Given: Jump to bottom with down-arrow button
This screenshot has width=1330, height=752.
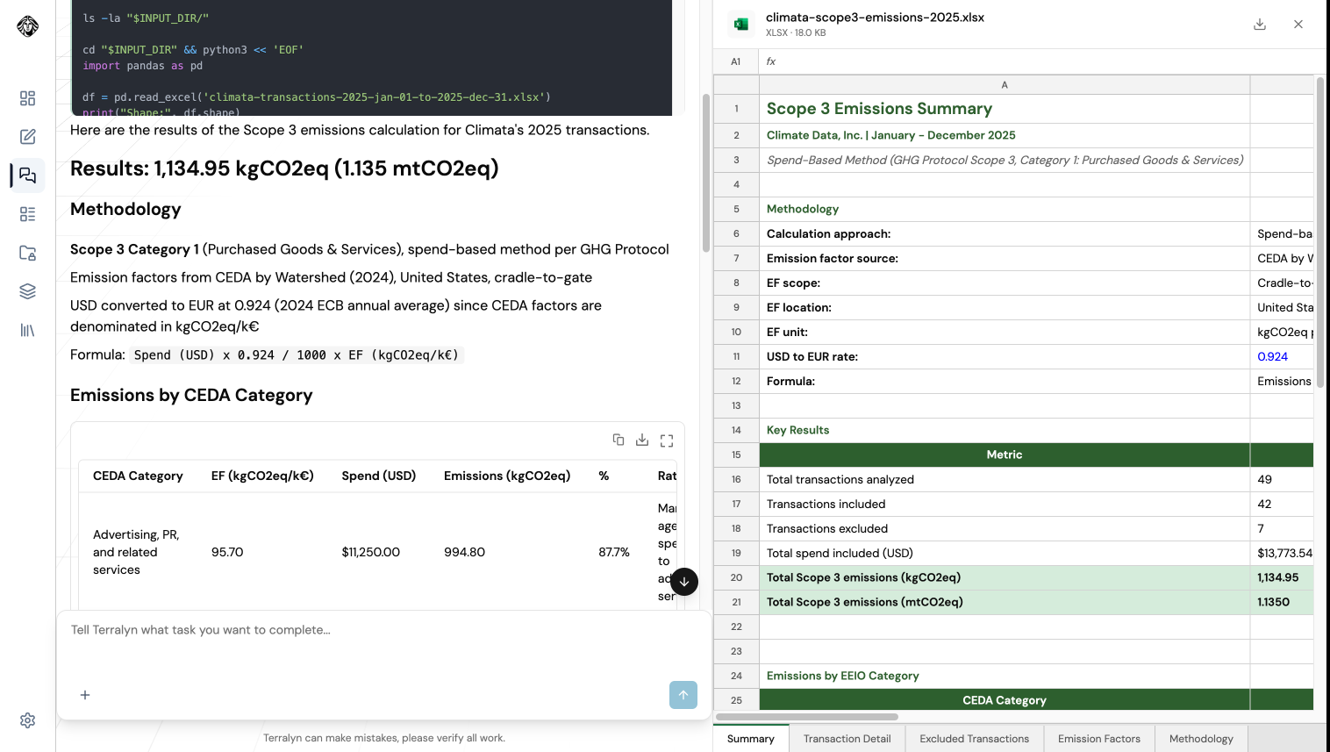Looking at the screenshot, I should point(684,582).
